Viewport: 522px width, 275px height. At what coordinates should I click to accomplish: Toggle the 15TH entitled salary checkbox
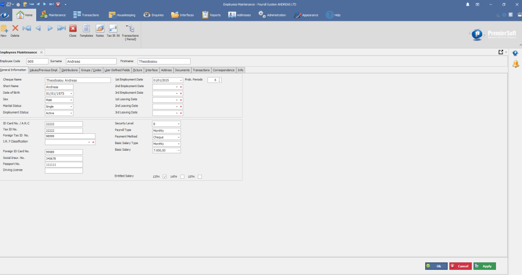point(200,177)
